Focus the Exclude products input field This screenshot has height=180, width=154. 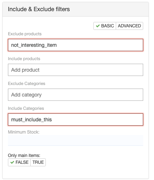point(75,45)
